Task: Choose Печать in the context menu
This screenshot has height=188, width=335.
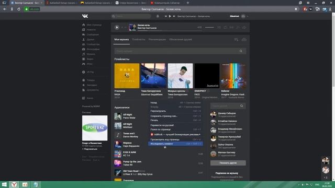Action: coord(175,120)
